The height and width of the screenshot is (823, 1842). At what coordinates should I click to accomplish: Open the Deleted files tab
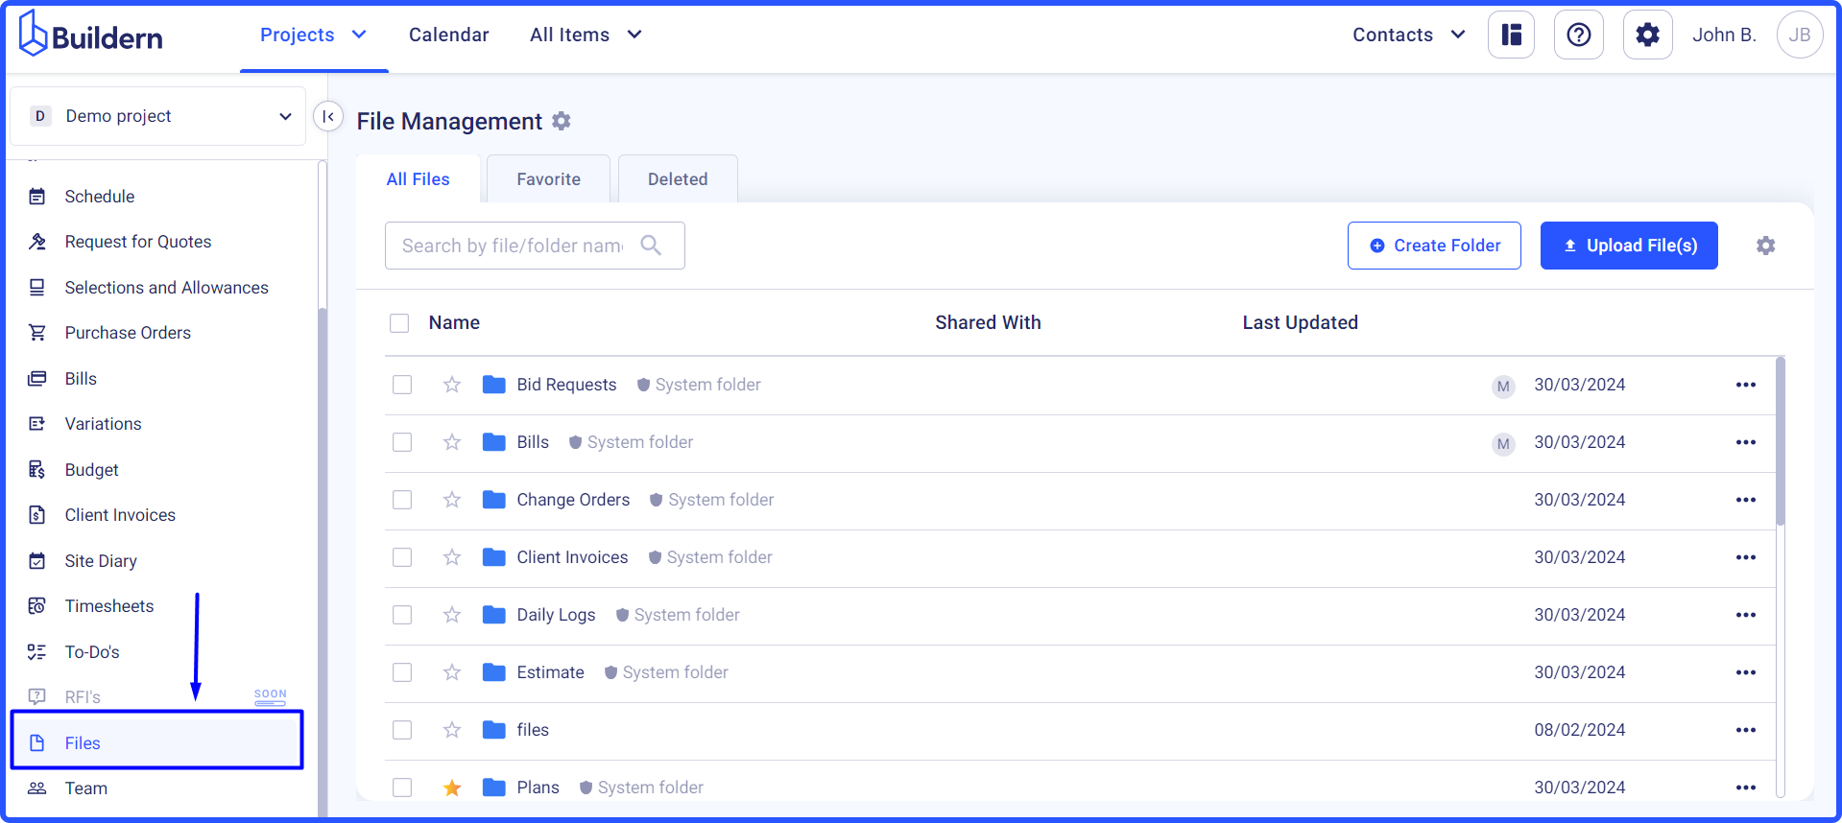coord(677,179)
